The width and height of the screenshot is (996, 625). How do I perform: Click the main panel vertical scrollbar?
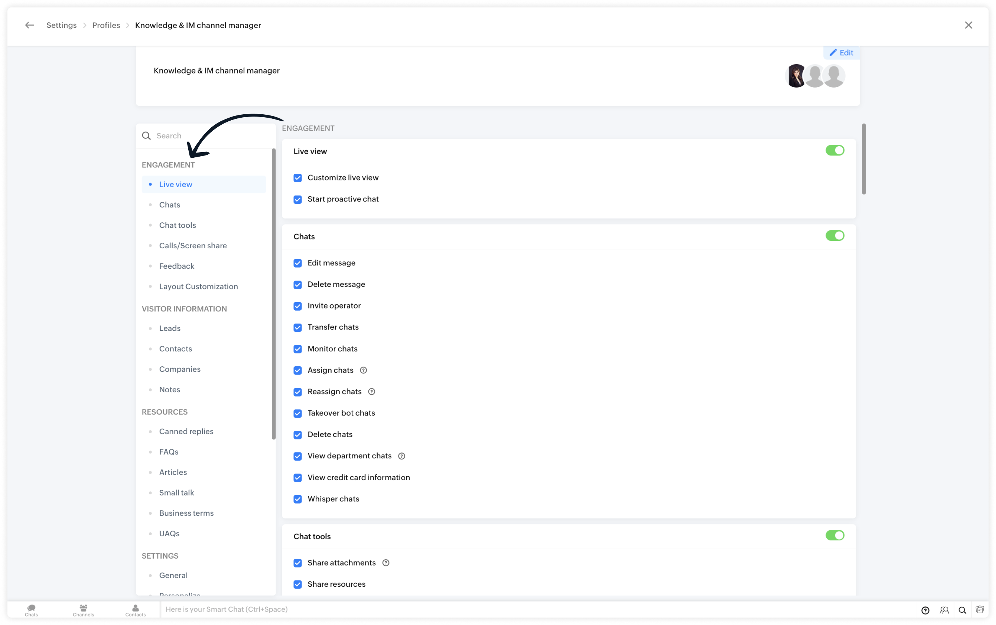pyautogui.click(x=864, y=159)
